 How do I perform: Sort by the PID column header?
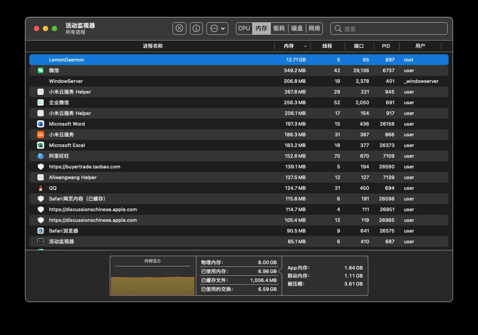coord(386,46)
